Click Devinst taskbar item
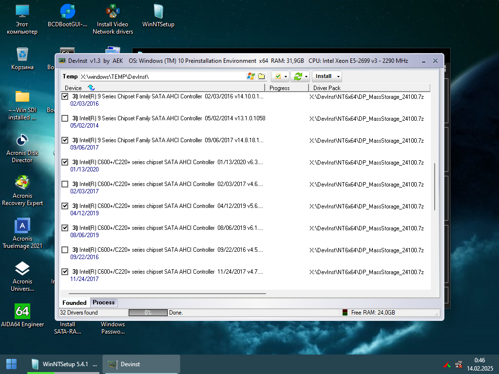Screen dimensions: 499x374 pyautogui.click(x=141, y=364)
